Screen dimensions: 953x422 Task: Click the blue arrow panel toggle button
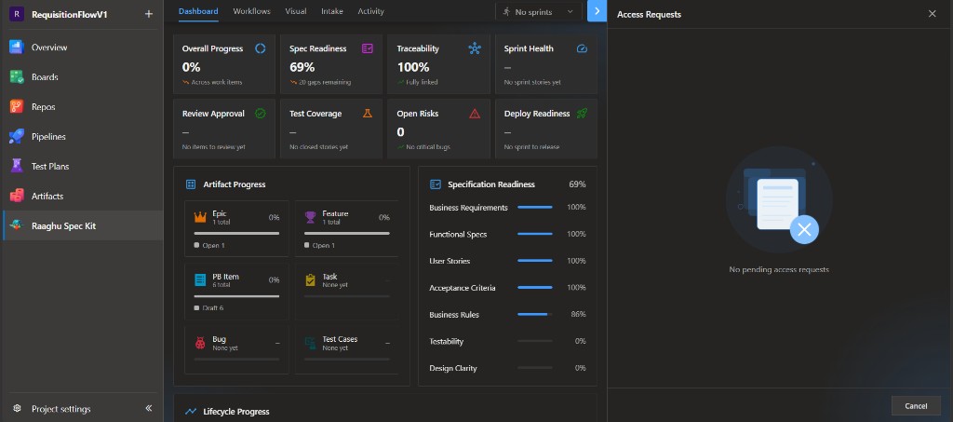coord(597,11)
